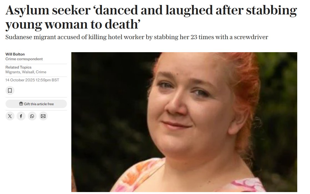Image resolution: width=310 pixels, height=194 pixels.
Task: Click the 'Crime correspondent' byline label
Action: [x=24, y=59]
